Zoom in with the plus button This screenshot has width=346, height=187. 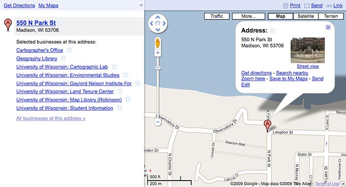pos(158,53)
